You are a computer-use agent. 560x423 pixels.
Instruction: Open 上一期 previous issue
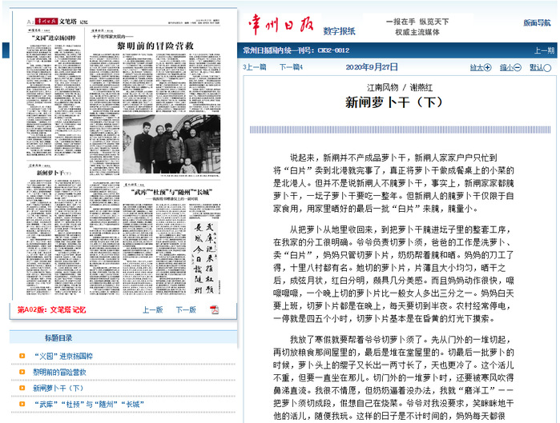tap(544, 51)
